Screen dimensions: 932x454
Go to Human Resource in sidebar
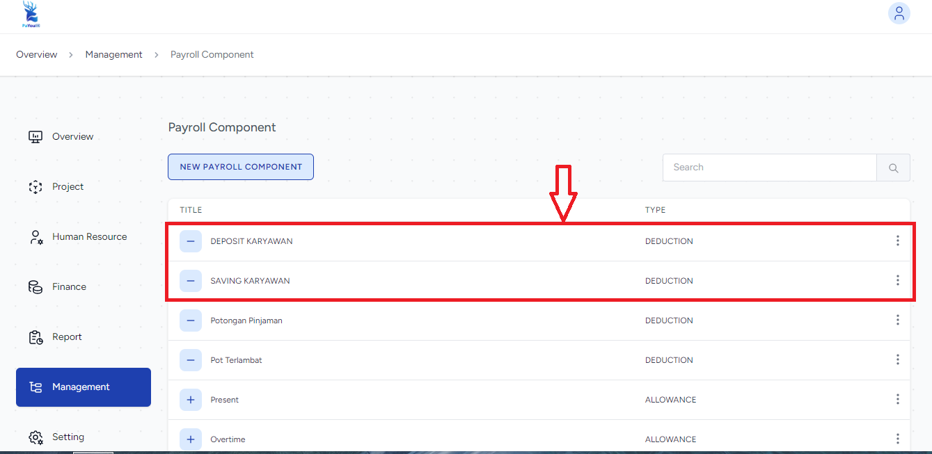click(89, 236)
